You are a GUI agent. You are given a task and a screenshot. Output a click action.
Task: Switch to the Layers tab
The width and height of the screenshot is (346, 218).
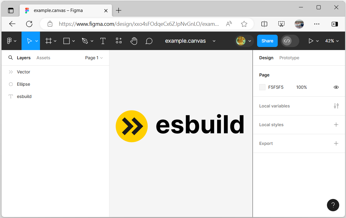point(24,58)
